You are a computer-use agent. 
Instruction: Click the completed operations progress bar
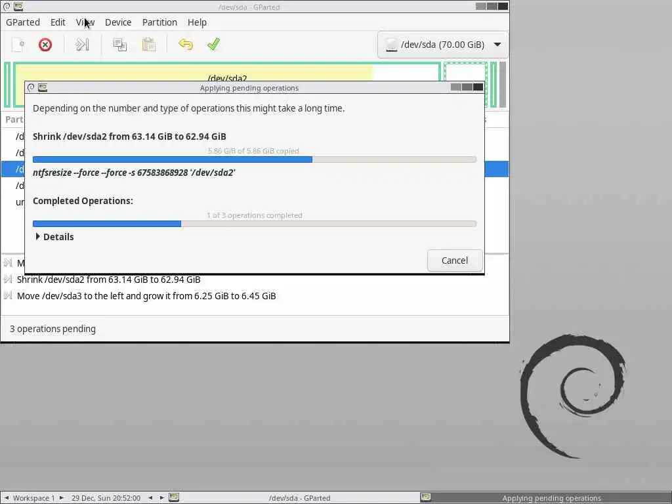click(255, 224)
